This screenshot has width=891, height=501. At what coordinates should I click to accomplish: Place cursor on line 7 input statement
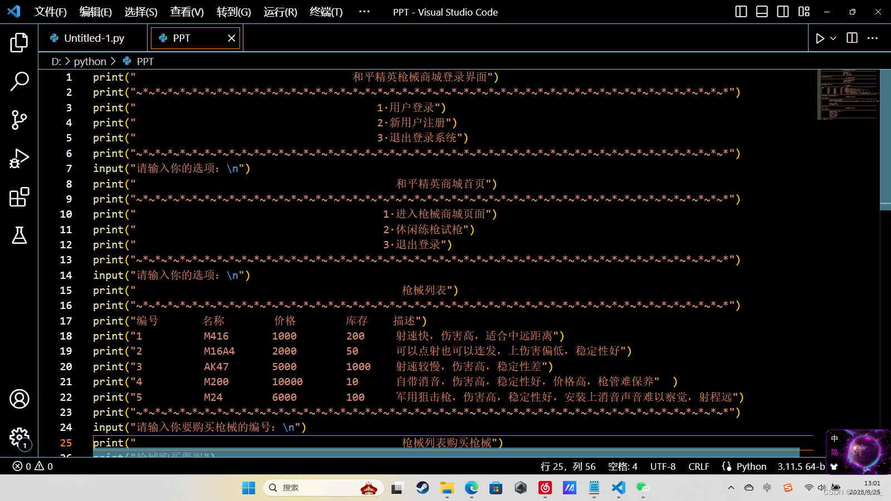point(172,168)
